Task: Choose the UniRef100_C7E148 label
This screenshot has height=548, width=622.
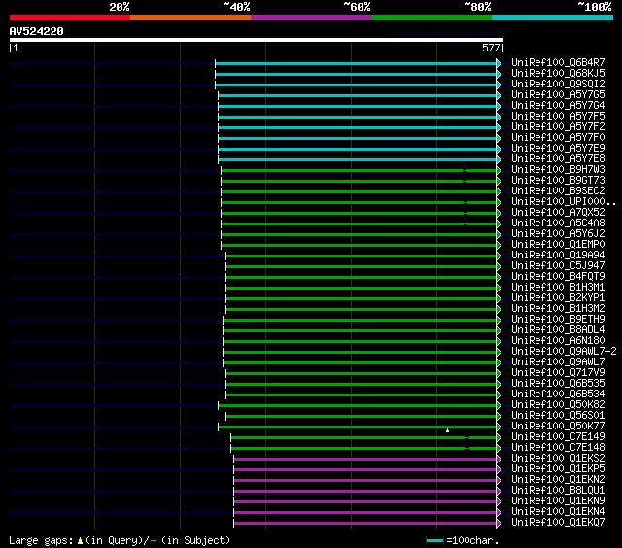Action: 558,448
